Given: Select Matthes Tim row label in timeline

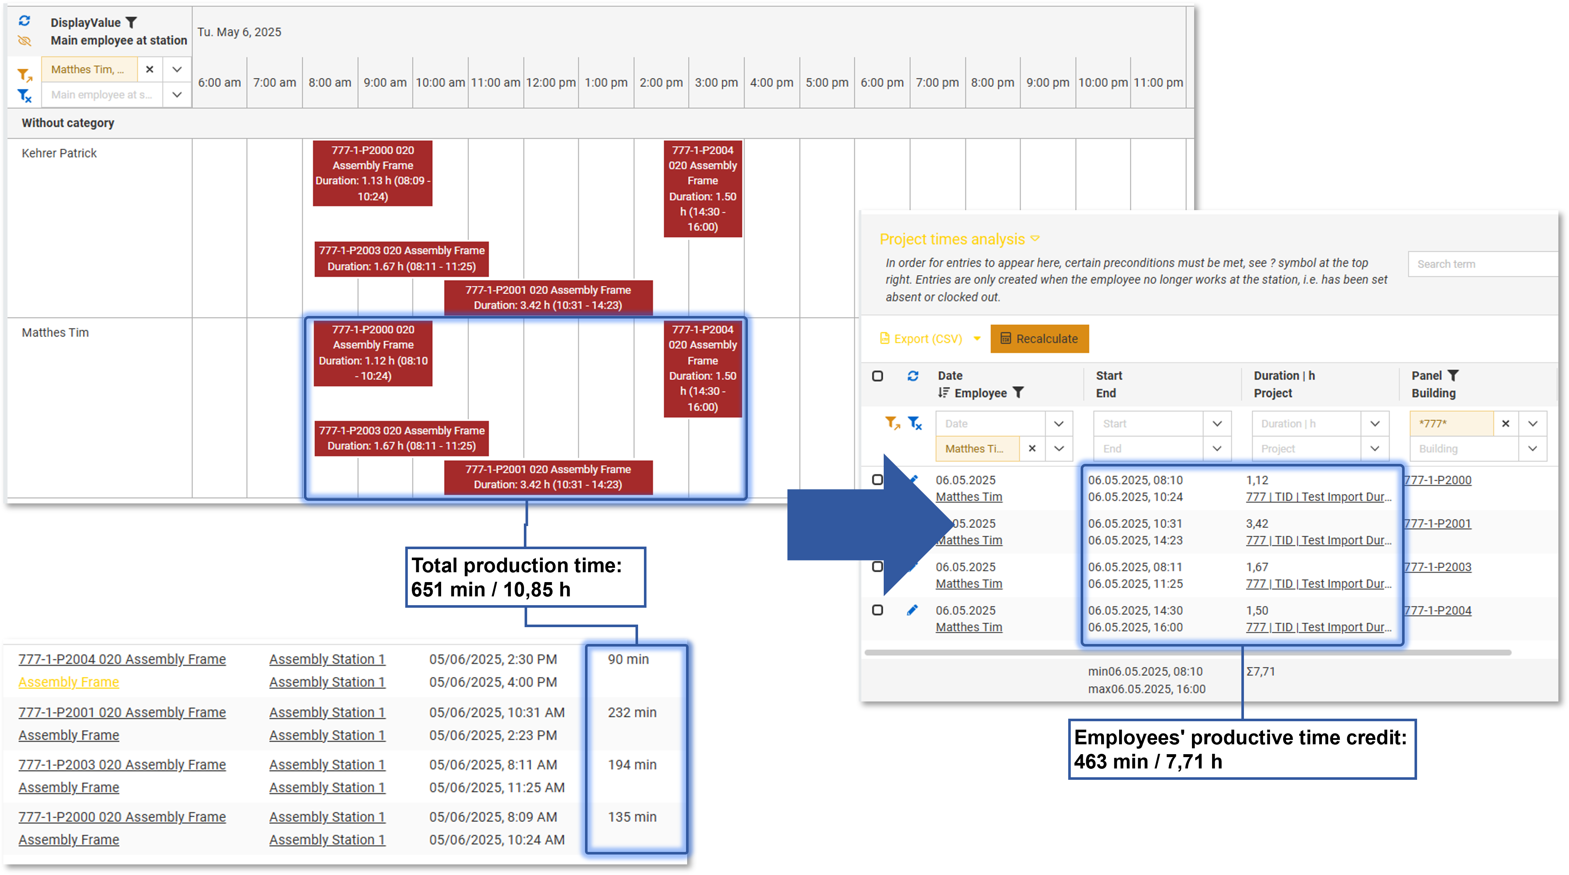Looking at the screenshot, I should coord(55,333).
